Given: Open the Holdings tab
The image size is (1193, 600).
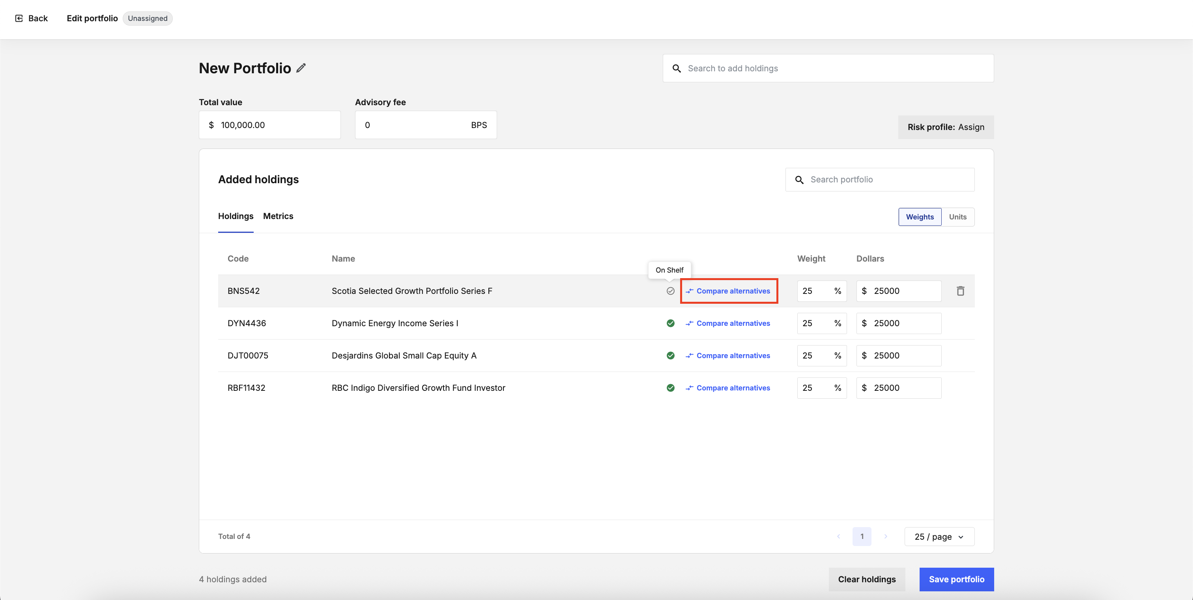Looking at the screenshot, I should point(236,216).
